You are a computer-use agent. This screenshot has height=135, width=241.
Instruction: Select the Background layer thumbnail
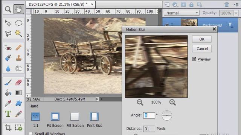tap(189, 22)
